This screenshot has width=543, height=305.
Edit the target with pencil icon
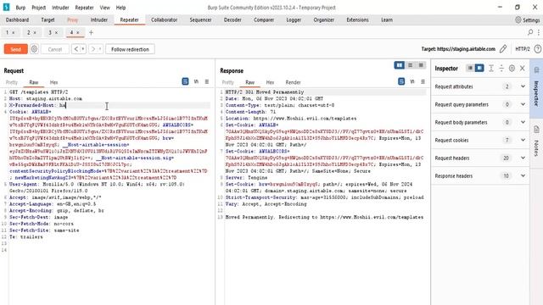503,49
